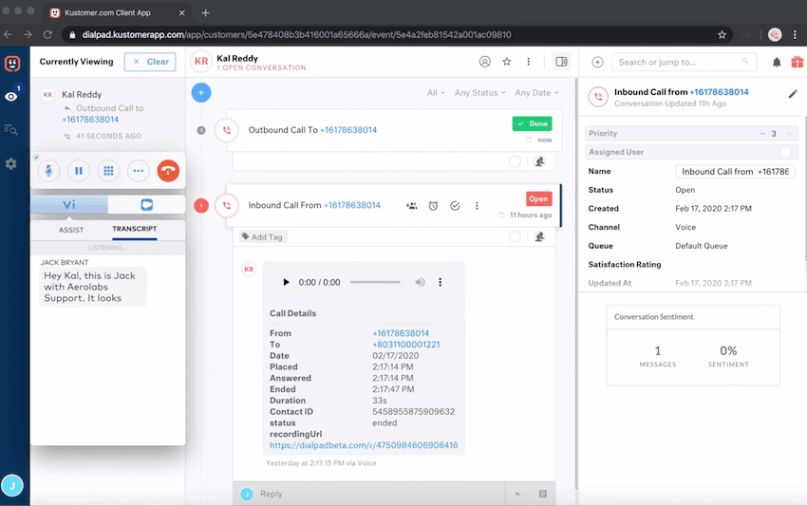807x506 pixels.
Task: Edit the conversation name with pencil icon
Action: [793, 94]
